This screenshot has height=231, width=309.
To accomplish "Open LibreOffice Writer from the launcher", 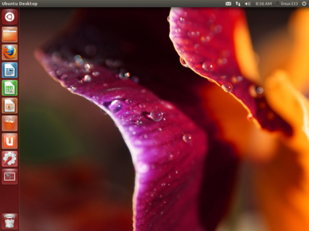I will coord(10,70).
